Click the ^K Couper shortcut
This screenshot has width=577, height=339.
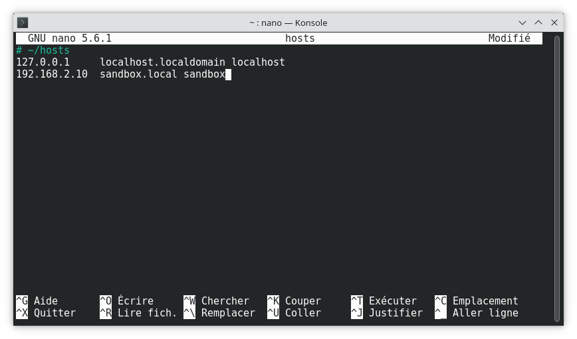pyautogui.click(x=294, y=301)
